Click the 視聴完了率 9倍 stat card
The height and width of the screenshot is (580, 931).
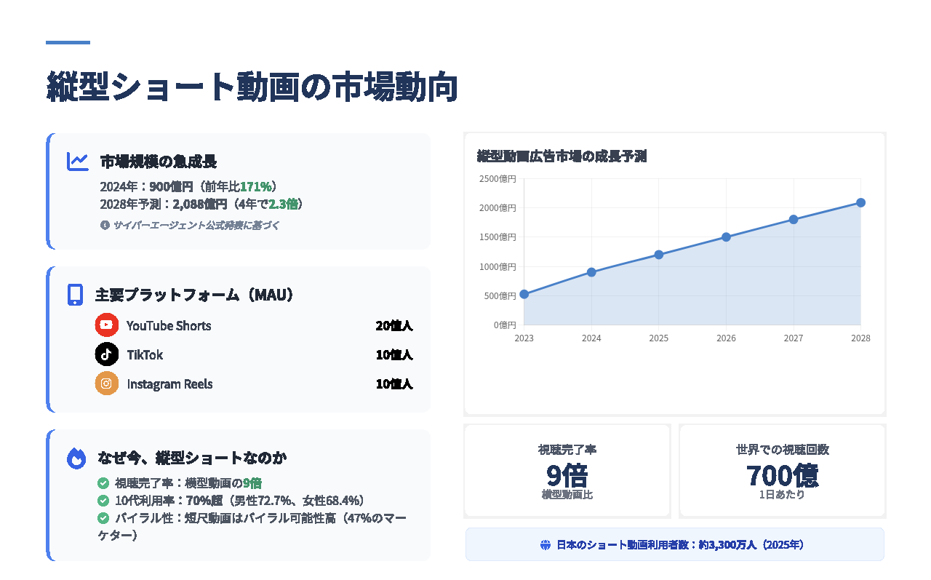pos(567,471)
